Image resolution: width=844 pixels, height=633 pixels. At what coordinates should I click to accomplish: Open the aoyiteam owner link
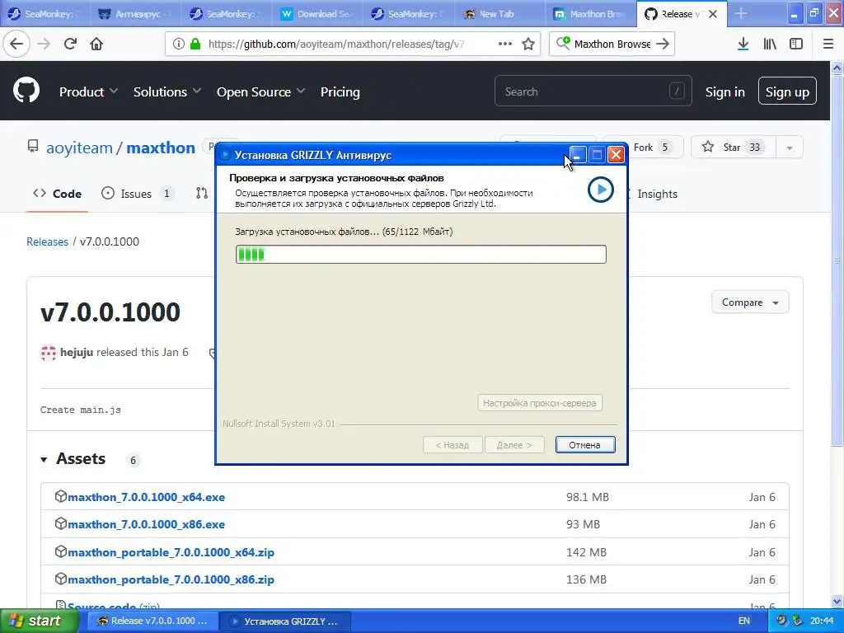79,148
